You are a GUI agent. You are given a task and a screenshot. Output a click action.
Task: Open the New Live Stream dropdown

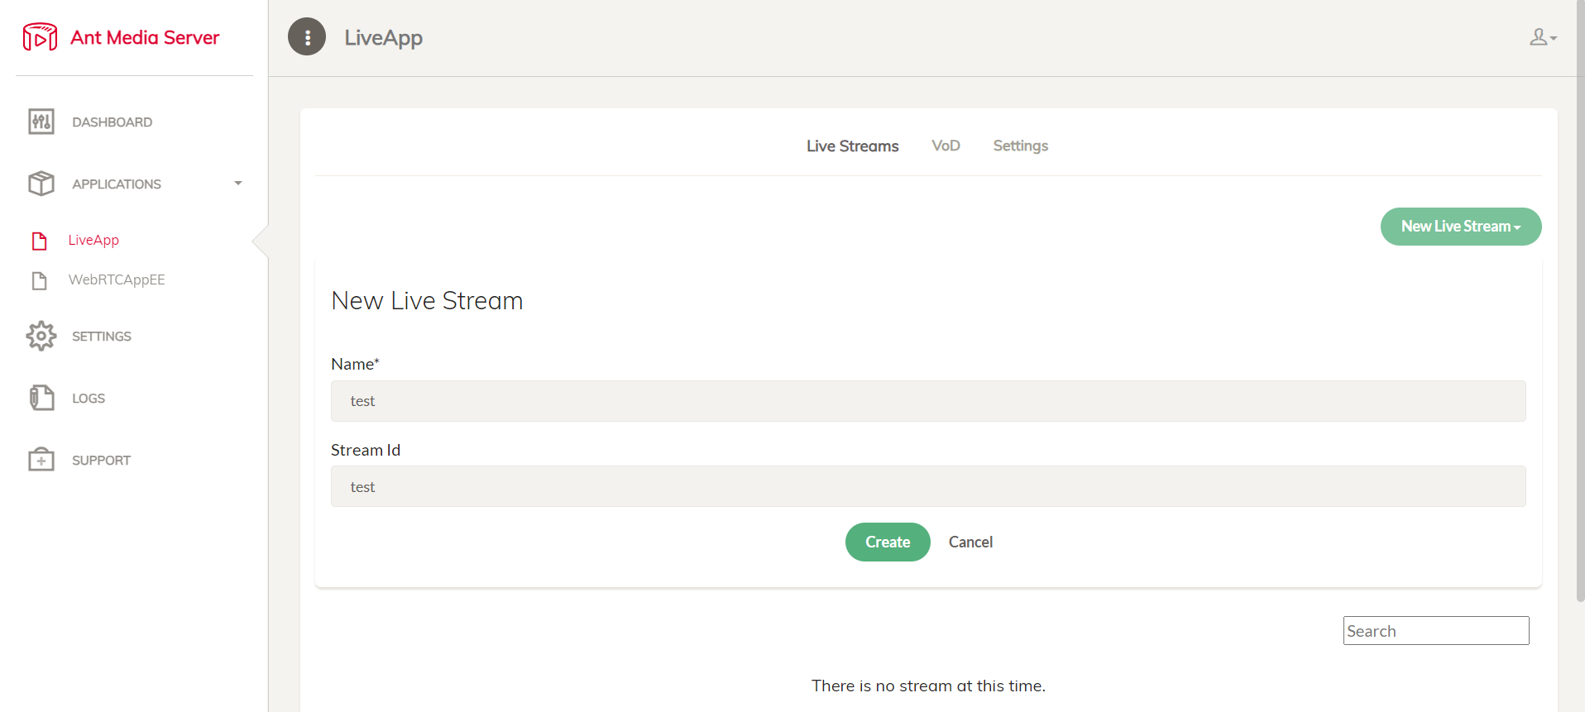[x=1461, y=227]
